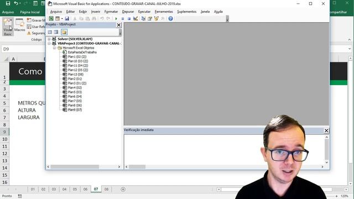Select Plan10 (03 (2)) in the tree
354x199 pixels.
[x=78, y=61]
